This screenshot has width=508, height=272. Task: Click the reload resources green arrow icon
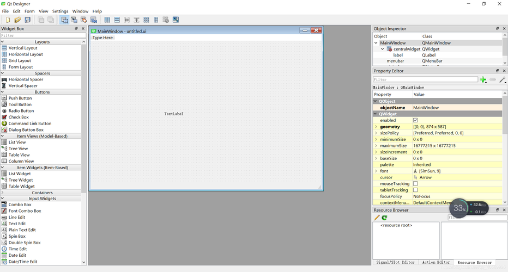pos(384,218)
